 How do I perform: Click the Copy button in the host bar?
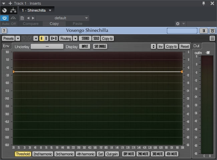click(54, 24)
